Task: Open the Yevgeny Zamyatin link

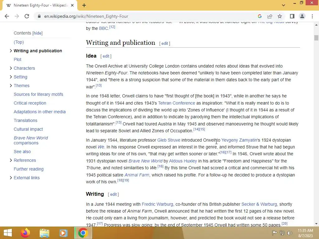Action: click(239, 140)
